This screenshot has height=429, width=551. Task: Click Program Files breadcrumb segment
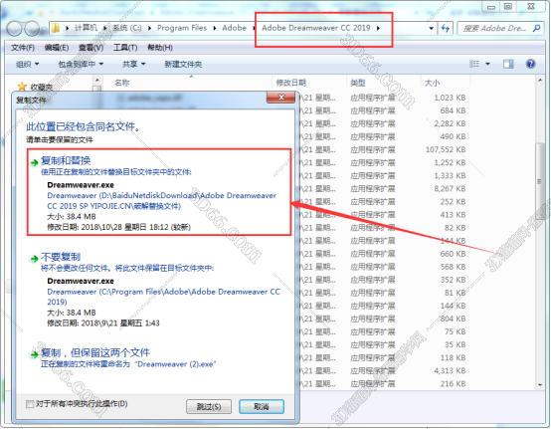182,28
